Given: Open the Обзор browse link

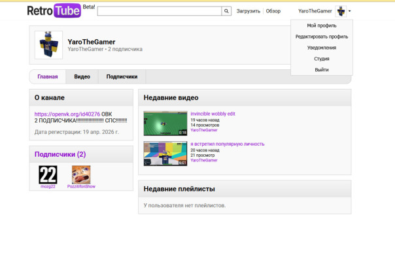Looking at the screenshot, I should click(273, 11).
